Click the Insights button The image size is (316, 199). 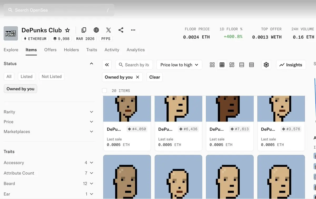point(291,65)
